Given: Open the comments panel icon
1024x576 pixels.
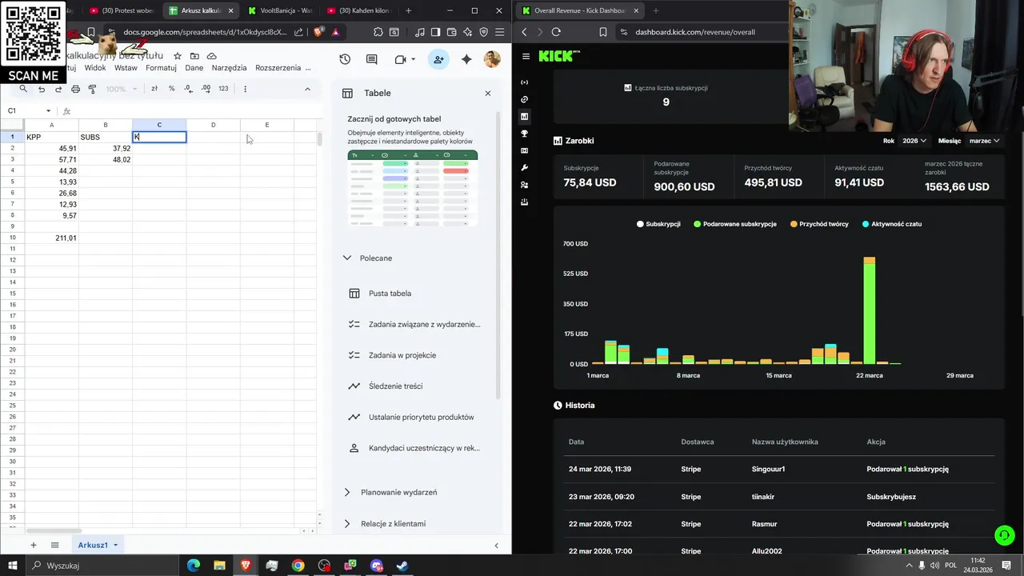Looking at the screenshot, I should pos(372,59).
